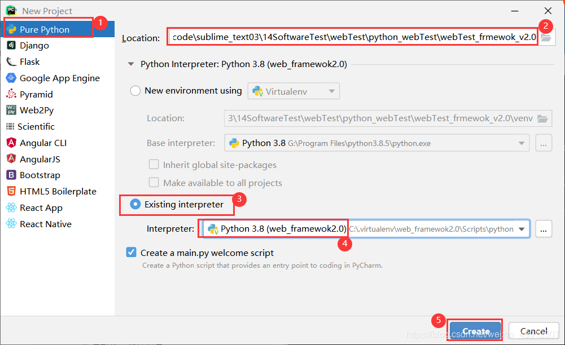Select the React Native label
This screenshot has height=345, width=565.
(x=46, y=224)
